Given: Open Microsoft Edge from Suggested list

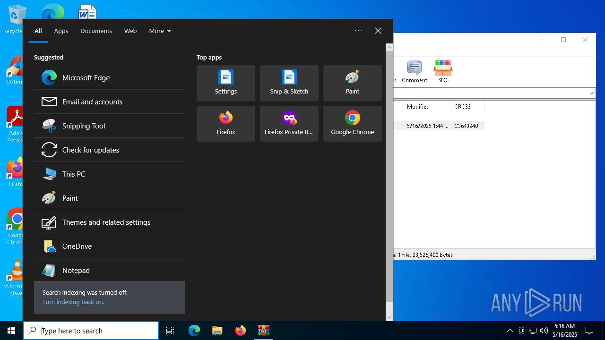Looking at the screenshot, I should [x=110, y=77].
